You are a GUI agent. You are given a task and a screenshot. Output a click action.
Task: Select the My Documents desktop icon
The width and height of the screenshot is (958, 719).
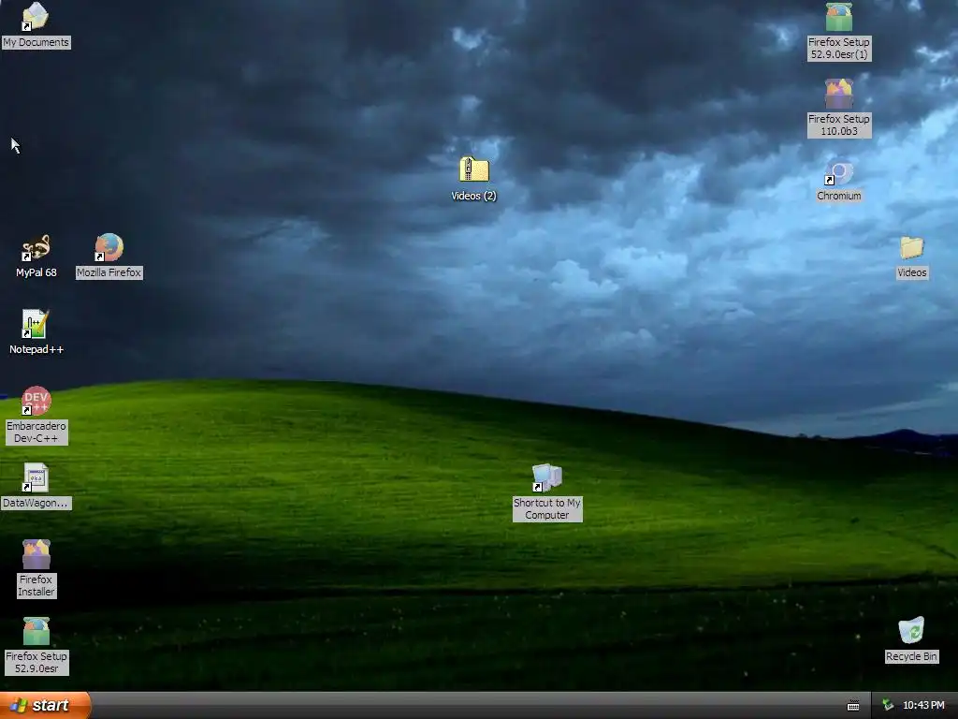click(36, 17)
